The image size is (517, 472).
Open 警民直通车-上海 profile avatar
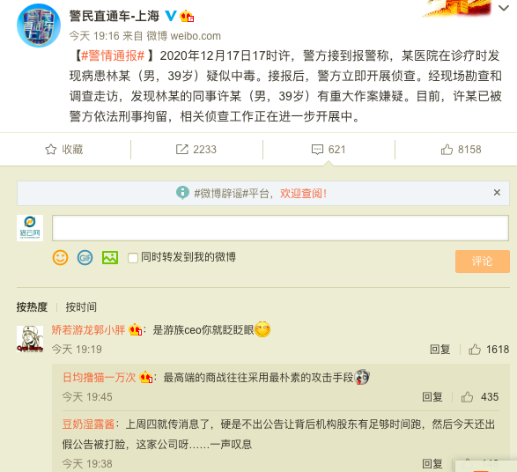point(39,26)
